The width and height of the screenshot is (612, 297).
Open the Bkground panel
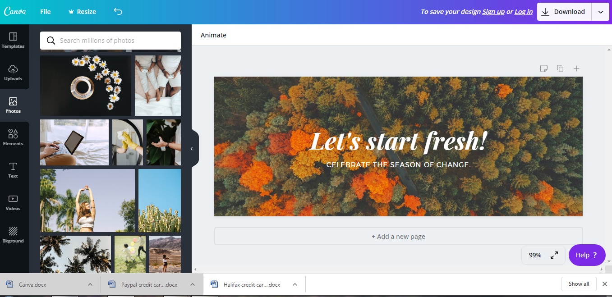(x=13, y=235)
